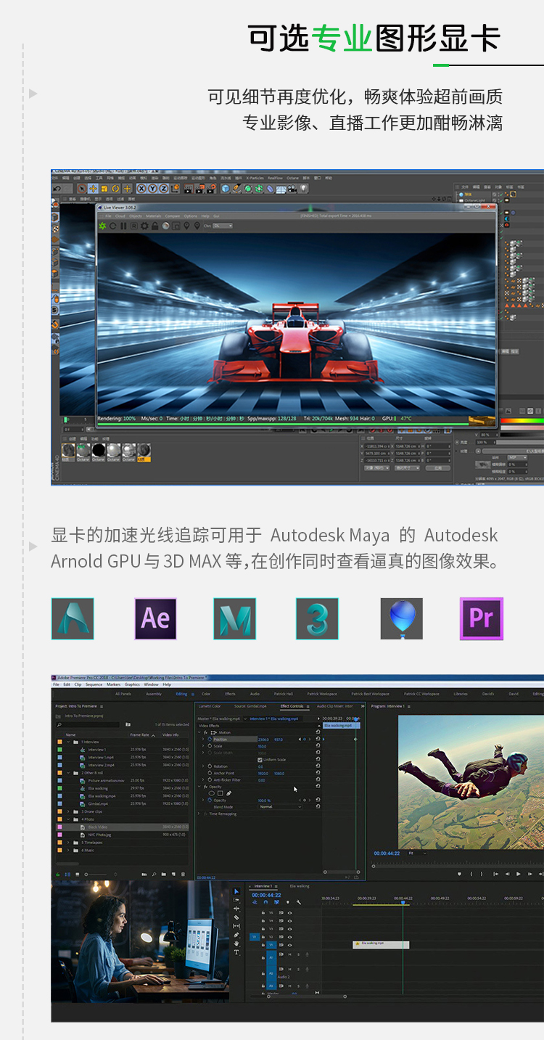Expand the Time Remapping effect

tap(199, 814)
